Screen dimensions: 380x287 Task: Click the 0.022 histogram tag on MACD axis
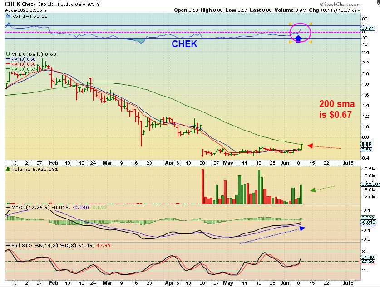click(x=368, y=218)
